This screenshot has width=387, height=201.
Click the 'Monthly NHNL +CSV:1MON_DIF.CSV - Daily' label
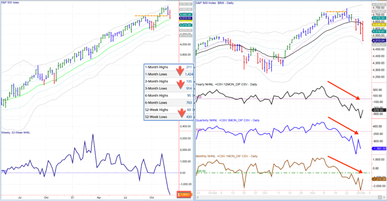point(226,156)
